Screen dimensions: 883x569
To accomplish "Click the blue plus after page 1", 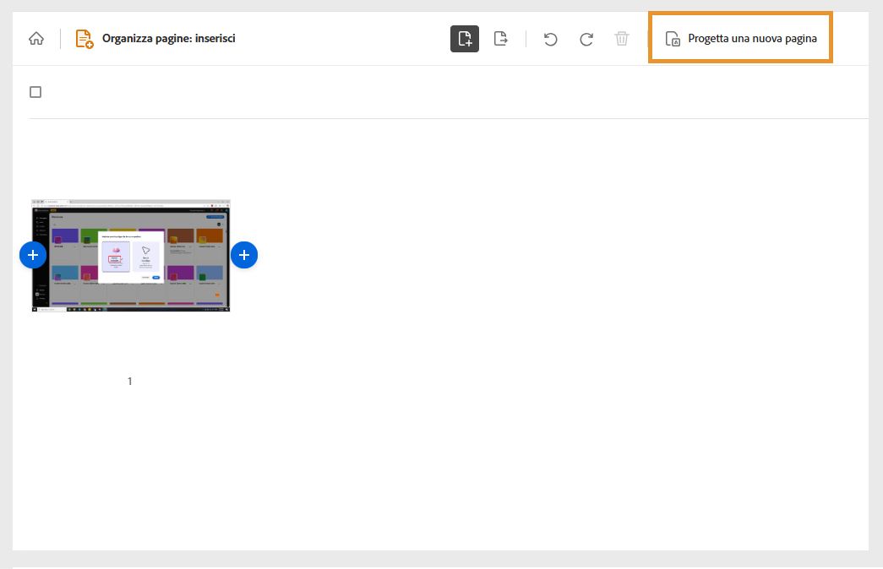I will [x=244, y=254].
